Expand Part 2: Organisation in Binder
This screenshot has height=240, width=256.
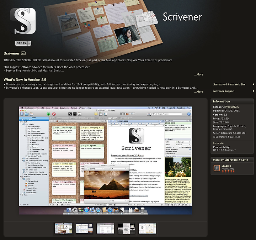click(22, 158)
